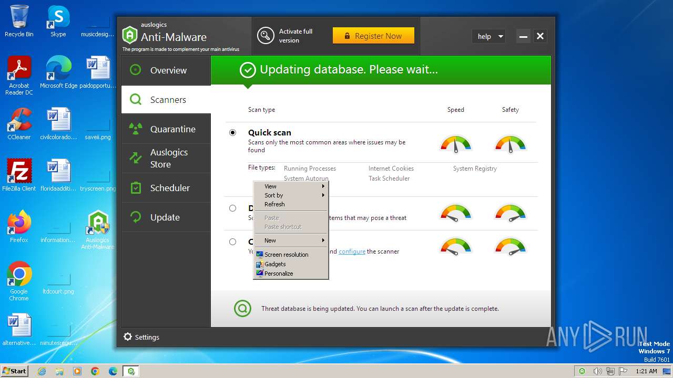This screenshot has width=673, height=378.
Task: Click the Update refresh icon
Action: pyautogui.click(x=136, y=217)
